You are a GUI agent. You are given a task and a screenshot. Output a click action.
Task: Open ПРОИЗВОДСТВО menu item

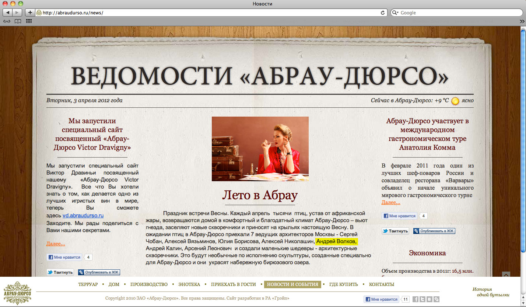149,284
